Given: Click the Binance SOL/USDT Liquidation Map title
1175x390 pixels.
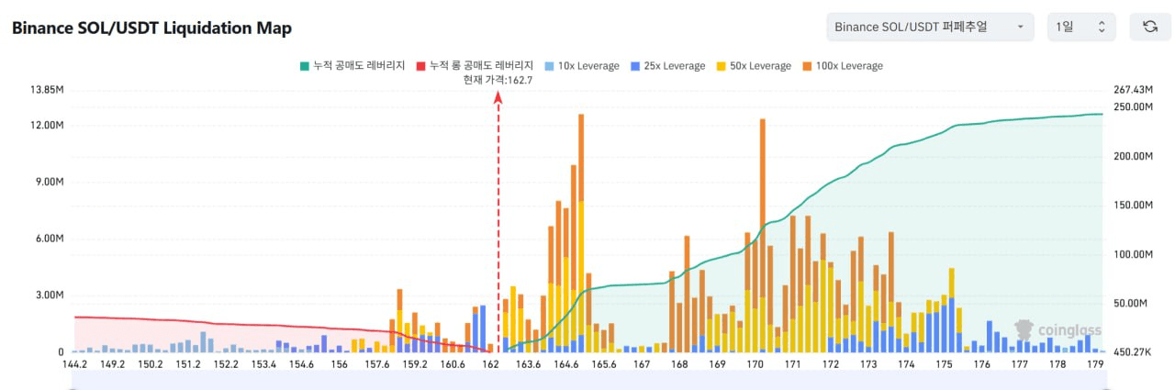Looking at the screenshot, I should click(x=151, y=28).
